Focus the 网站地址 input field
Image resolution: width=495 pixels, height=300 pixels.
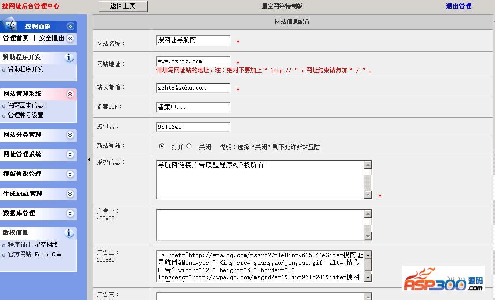tap(193, 61)
